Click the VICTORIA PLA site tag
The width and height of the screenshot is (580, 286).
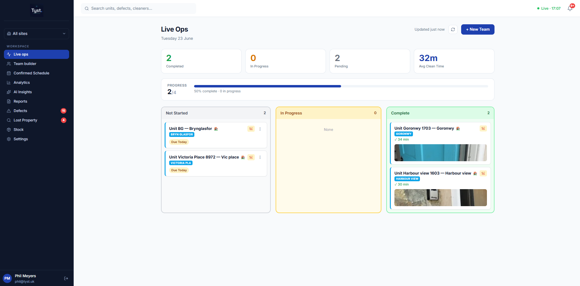pyautogui.click(x=181, y=163)
